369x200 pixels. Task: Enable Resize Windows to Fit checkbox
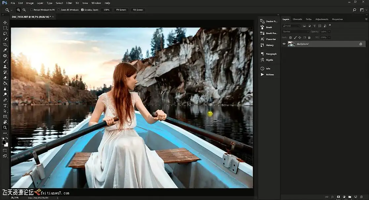coord(32,10)
